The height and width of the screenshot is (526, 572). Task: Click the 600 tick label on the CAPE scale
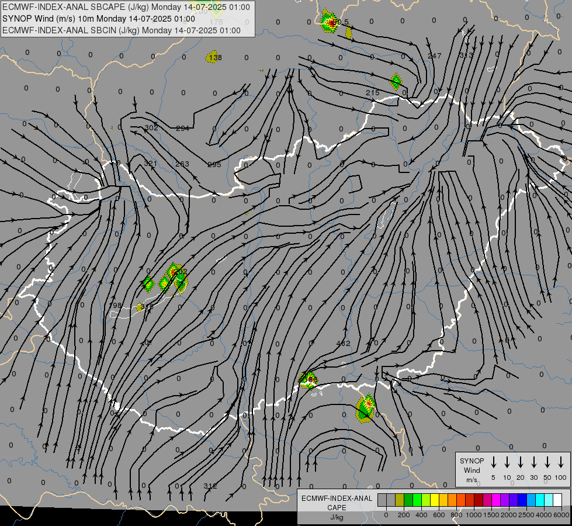click(x=439, y=515)
